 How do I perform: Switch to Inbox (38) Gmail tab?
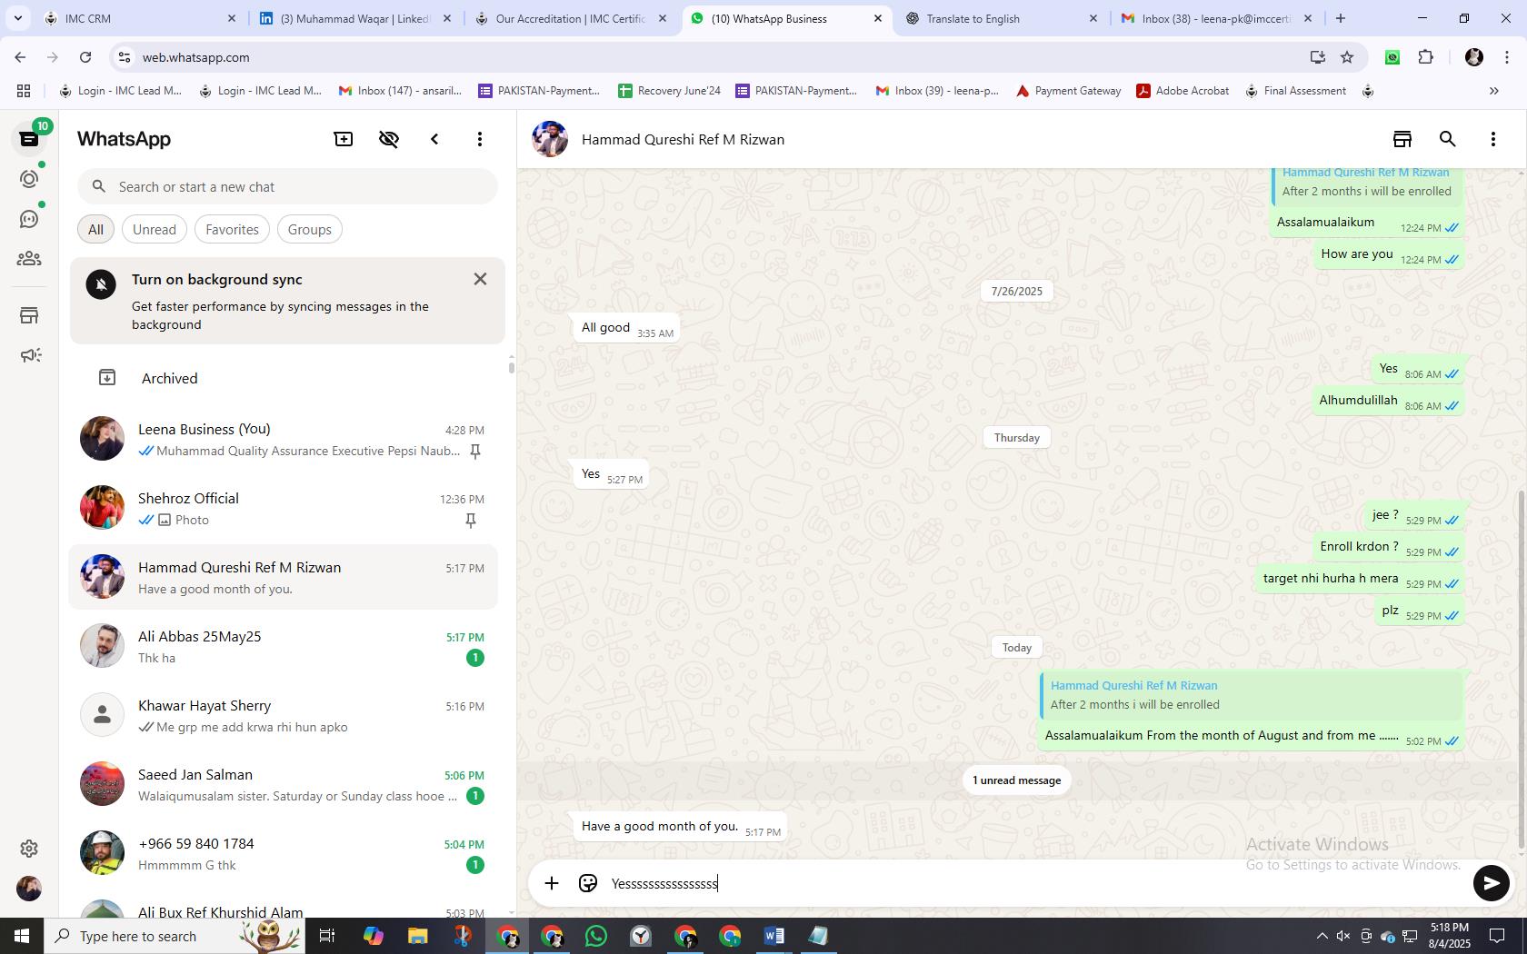click(x=1216, y=18)
